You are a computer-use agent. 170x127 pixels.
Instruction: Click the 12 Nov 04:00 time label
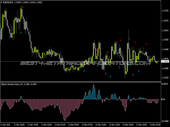[74, 125]
